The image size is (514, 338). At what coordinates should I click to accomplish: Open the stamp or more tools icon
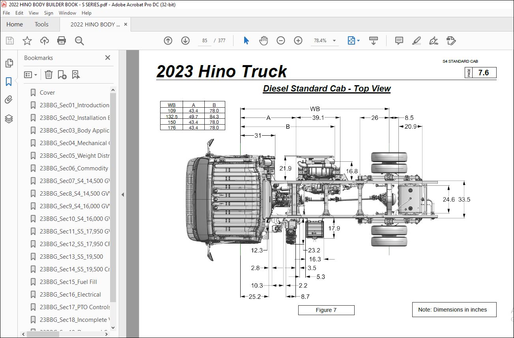[451, 41]
